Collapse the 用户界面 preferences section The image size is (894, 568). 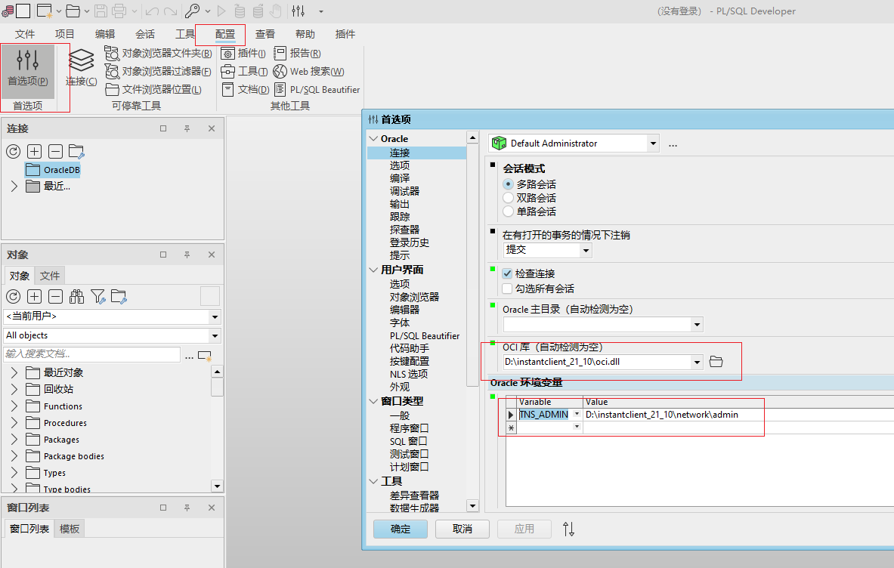point(373,270)
